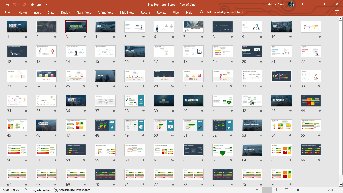343x193 pixels.
Task: Click the transition star under slide 36
Action: click(84, 111)
